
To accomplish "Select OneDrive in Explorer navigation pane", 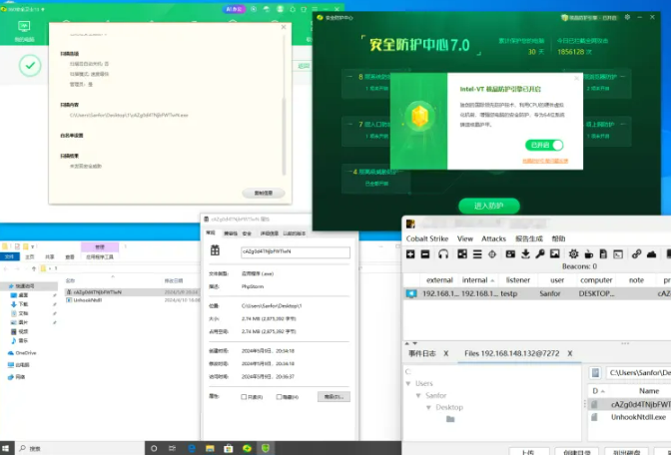I will click(26, 353).
